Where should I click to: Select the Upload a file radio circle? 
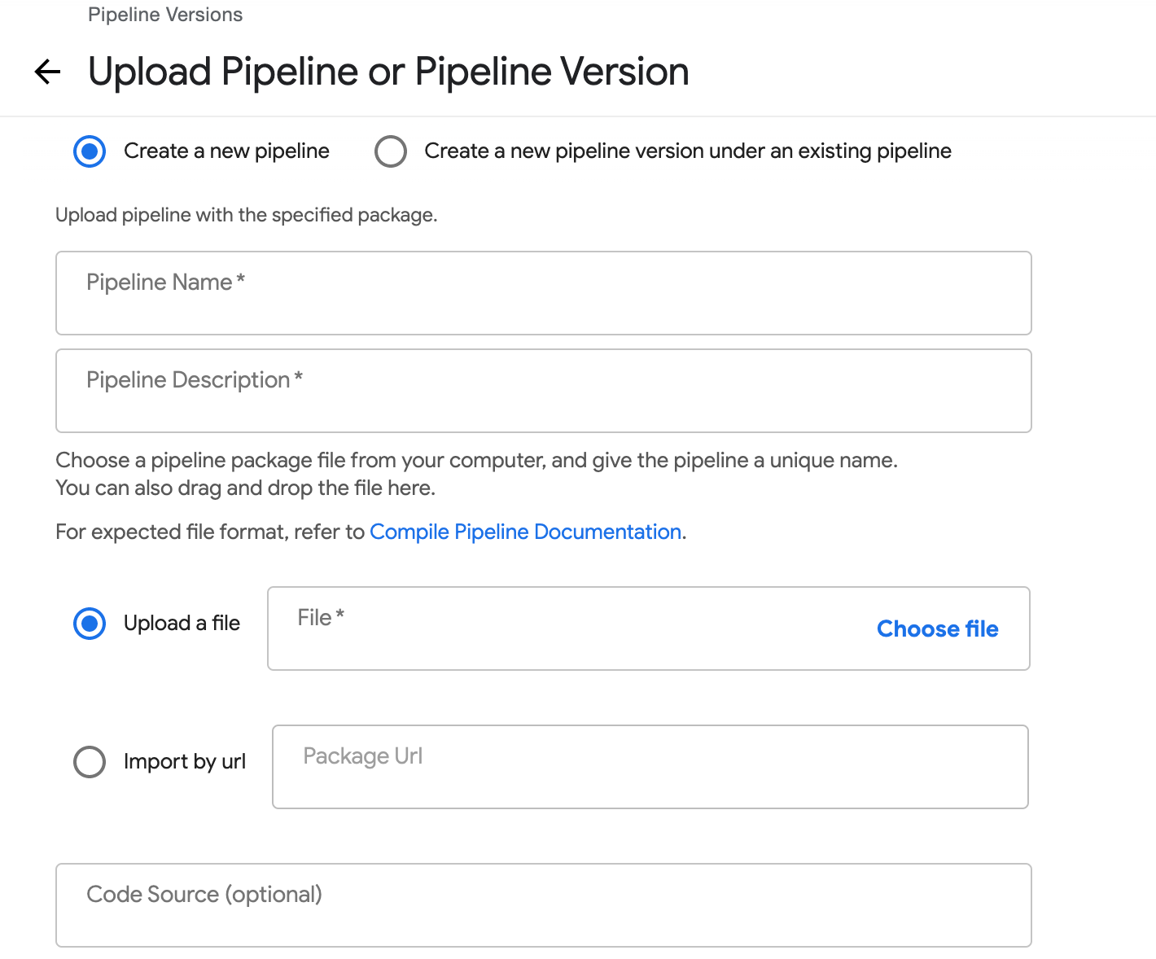[90, 624]
